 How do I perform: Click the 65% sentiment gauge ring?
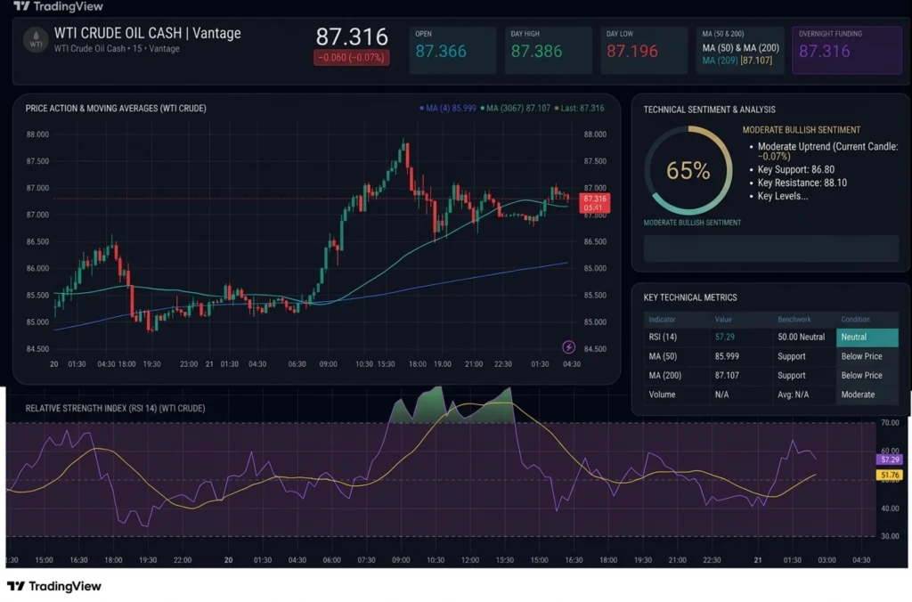tap(688, 170)
